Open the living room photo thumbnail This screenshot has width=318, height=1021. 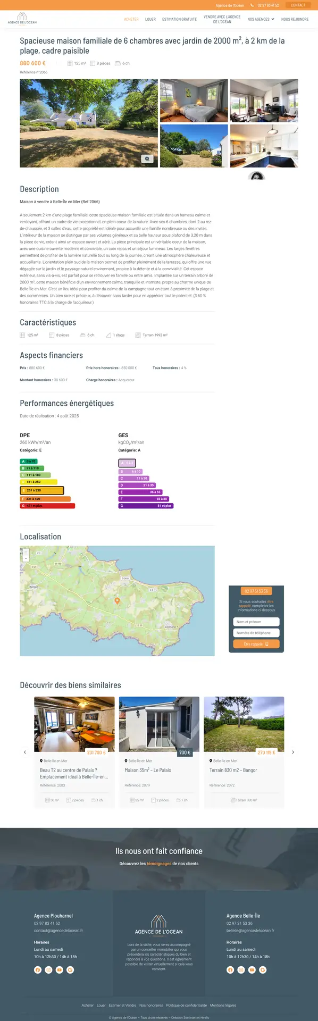(264, 101)
